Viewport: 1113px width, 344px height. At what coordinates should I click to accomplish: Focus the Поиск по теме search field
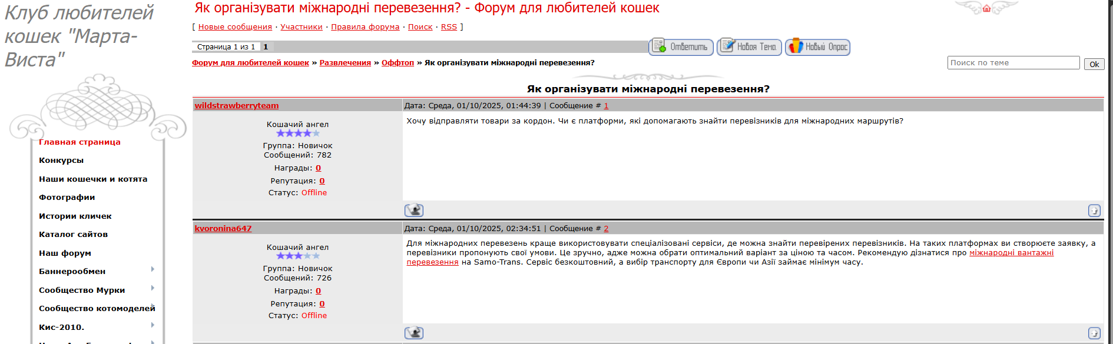pos(1013,63)
